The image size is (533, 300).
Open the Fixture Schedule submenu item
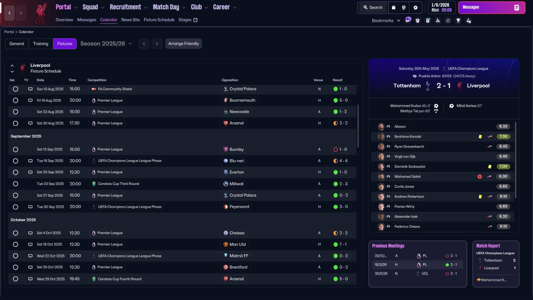tap(159, 20)
